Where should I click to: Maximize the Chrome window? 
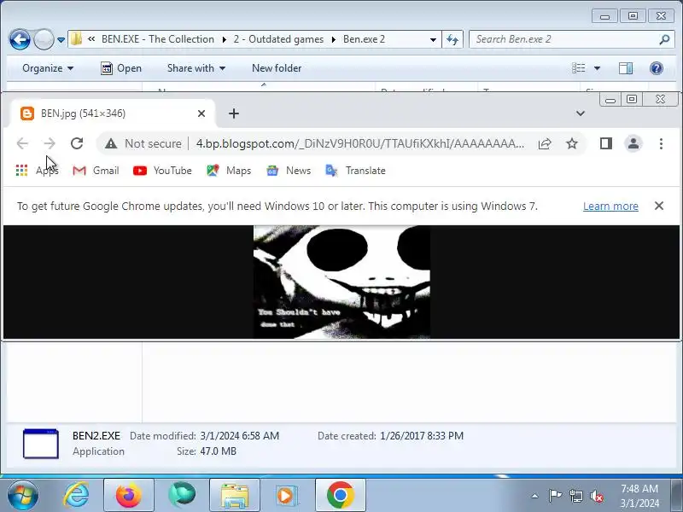pos(632,100)
